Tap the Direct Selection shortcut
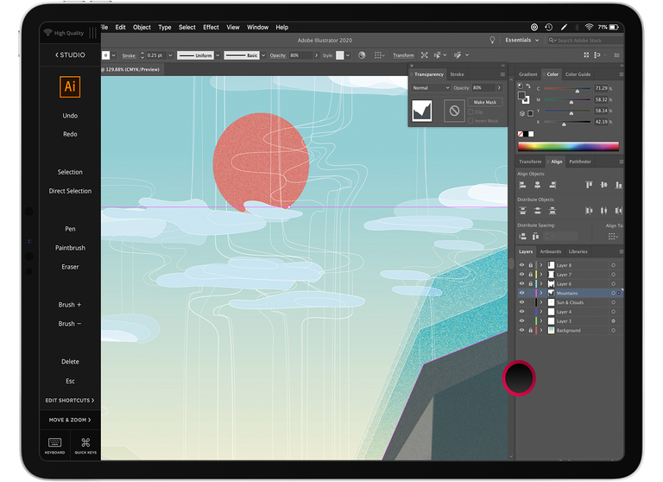The width and height of the screenshot is (663, 482). pyautogui.click(x=70, y=191)
